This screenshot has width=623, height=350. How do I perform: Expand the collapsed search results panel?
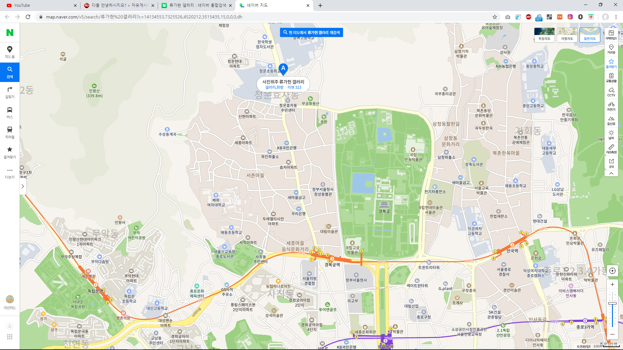coord(23,186)
